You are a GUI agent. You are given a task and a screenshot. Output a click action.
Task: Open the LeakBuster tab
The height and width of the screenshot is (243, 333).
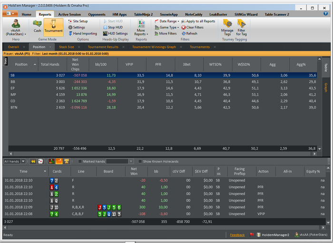(218, 14)
